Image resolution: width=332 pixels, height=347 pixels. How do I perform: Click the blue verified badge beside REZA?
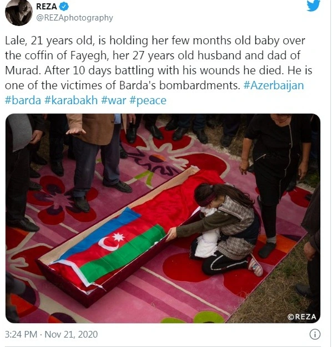click(64, 7)
